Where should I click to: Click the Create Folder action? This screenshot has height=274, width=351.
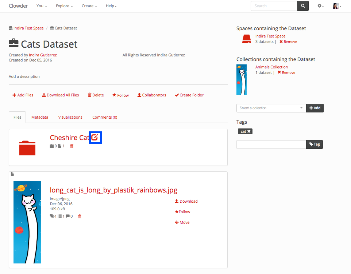(189, 95)
